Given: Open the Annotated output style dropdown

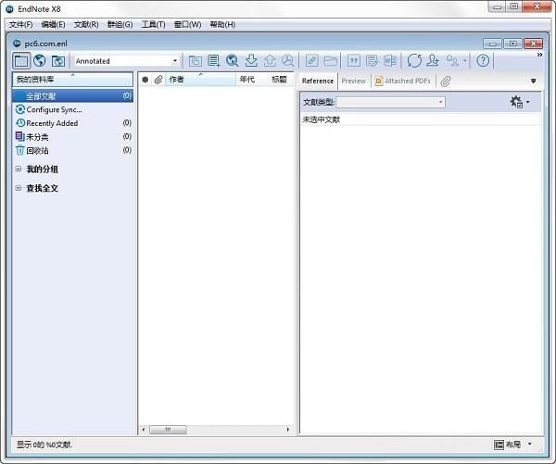Looking at the screenshot, I should [x=127, y=61].
